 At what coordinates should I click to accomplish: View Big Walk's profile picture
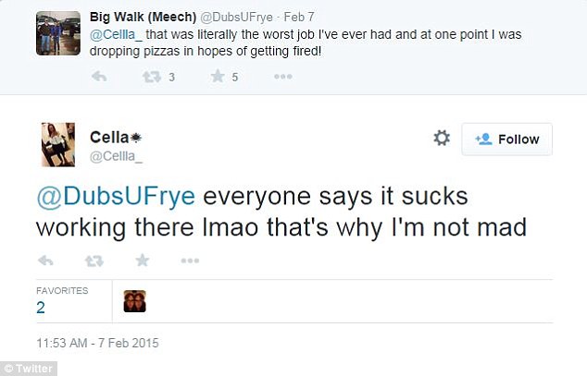56,33
